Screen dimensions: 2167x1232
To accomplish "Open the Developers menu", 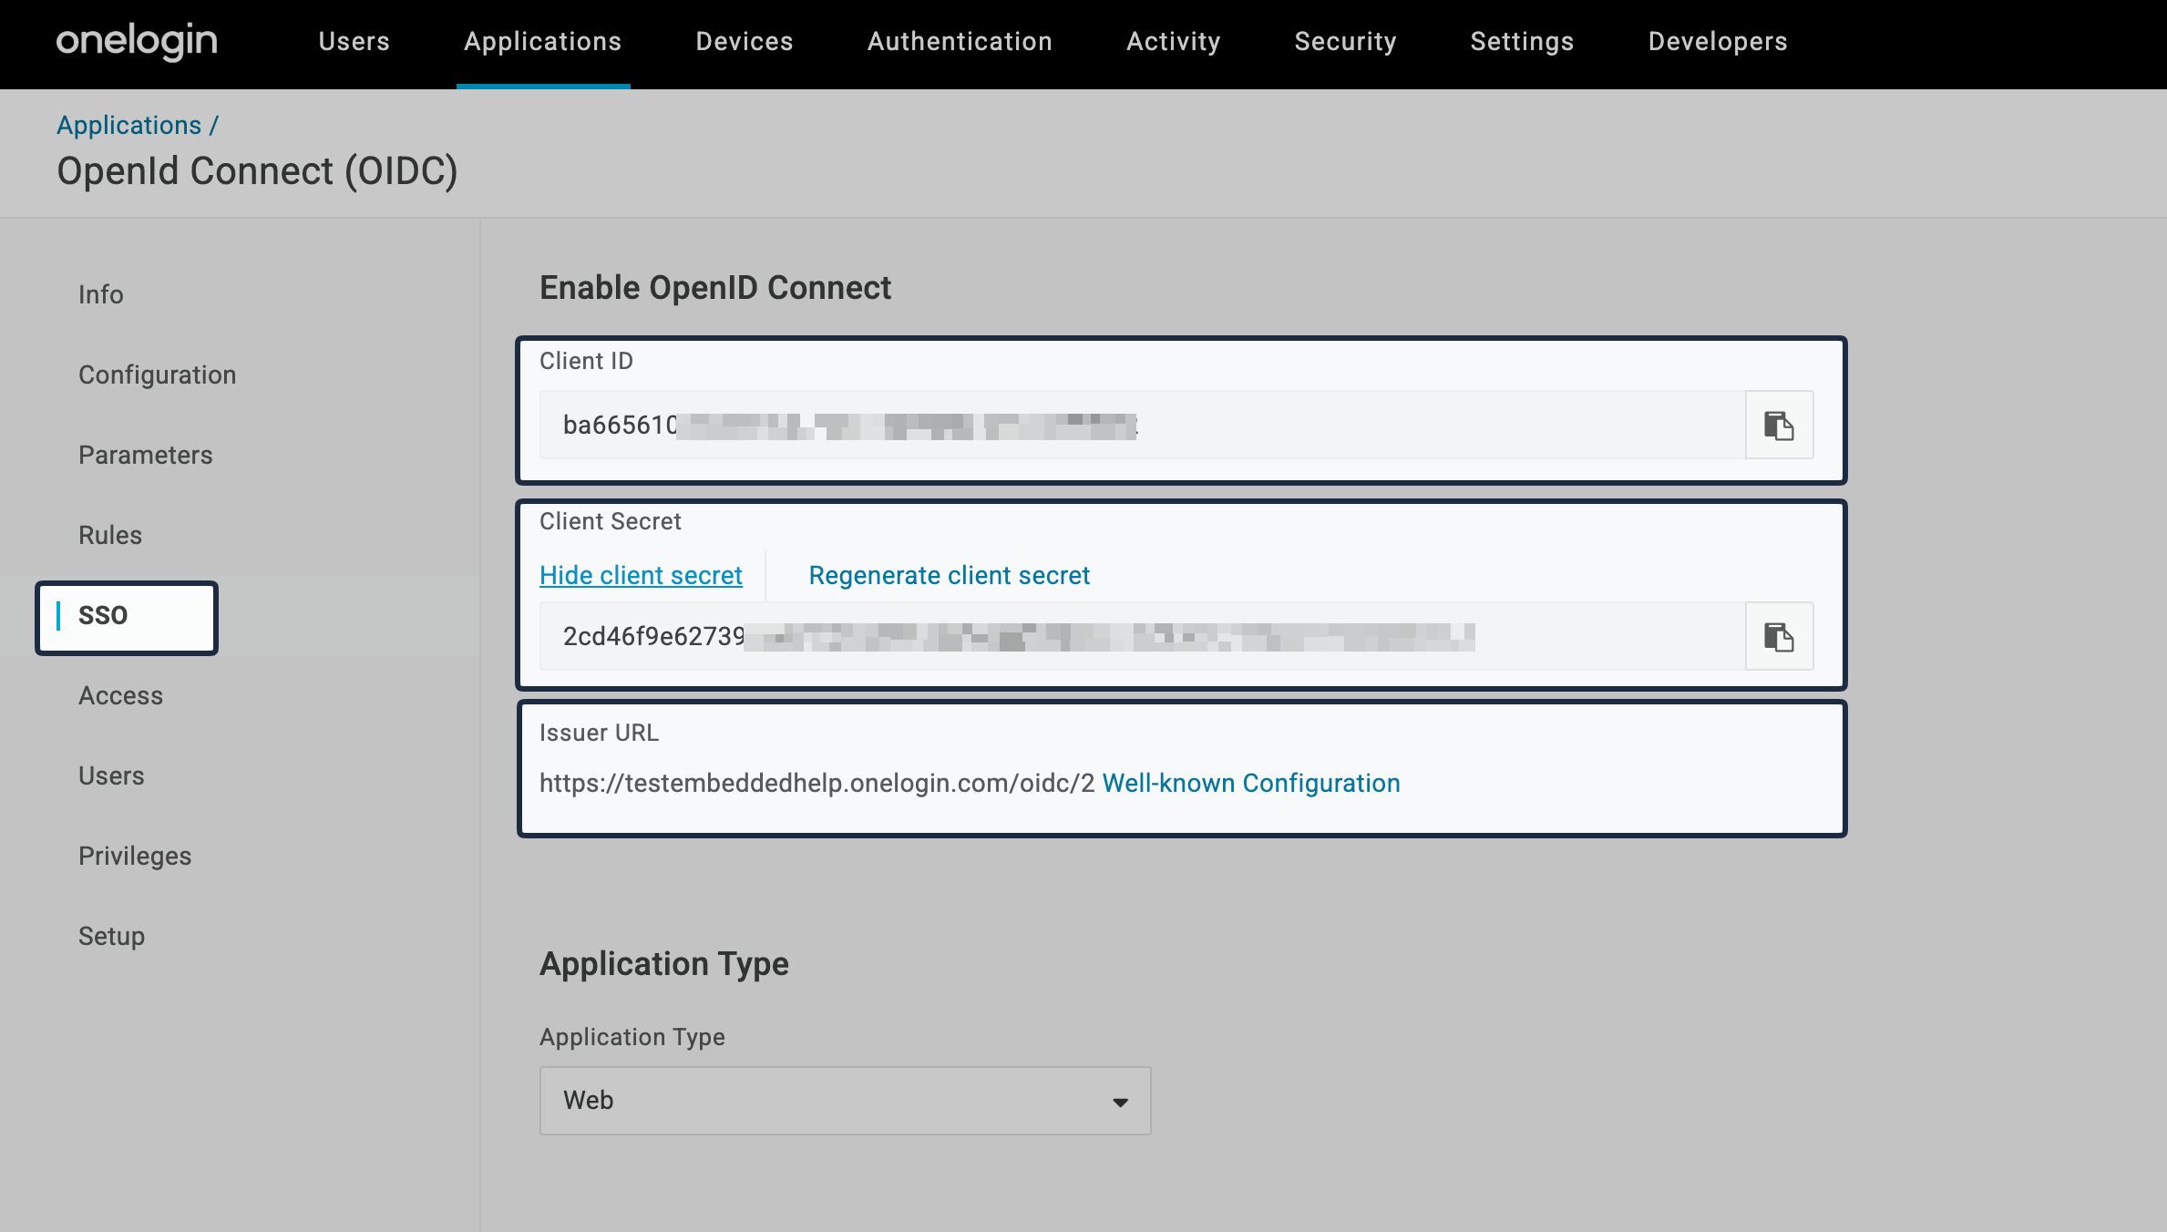I will coord(1715,41).
